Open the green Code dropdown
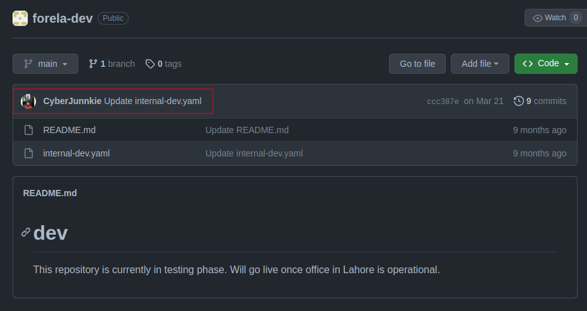587x311 pixels. [545, 64]
